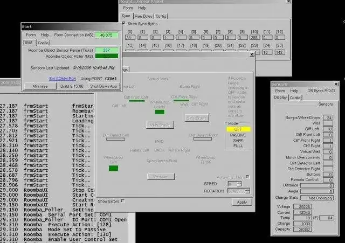Click the SPEED value field
The image size is (345, 243).
click(232, 184)
